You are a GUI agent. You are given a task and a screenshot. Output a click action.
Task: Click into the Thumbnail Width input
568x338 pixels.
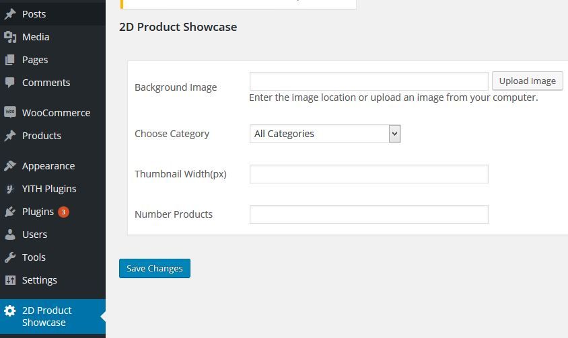pos(369,174)
